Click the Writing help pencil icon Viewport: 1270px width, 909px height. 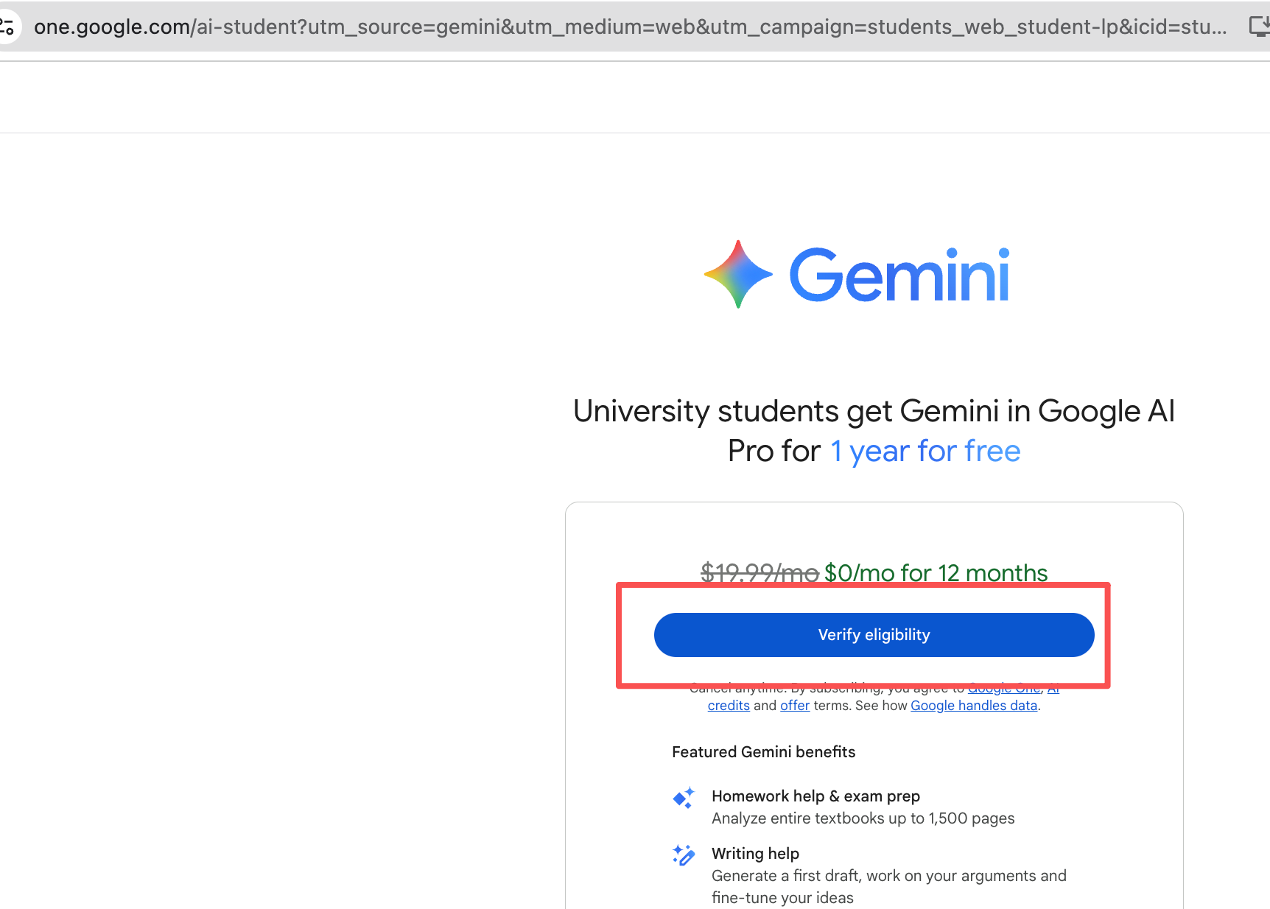(x=684, y=855)
